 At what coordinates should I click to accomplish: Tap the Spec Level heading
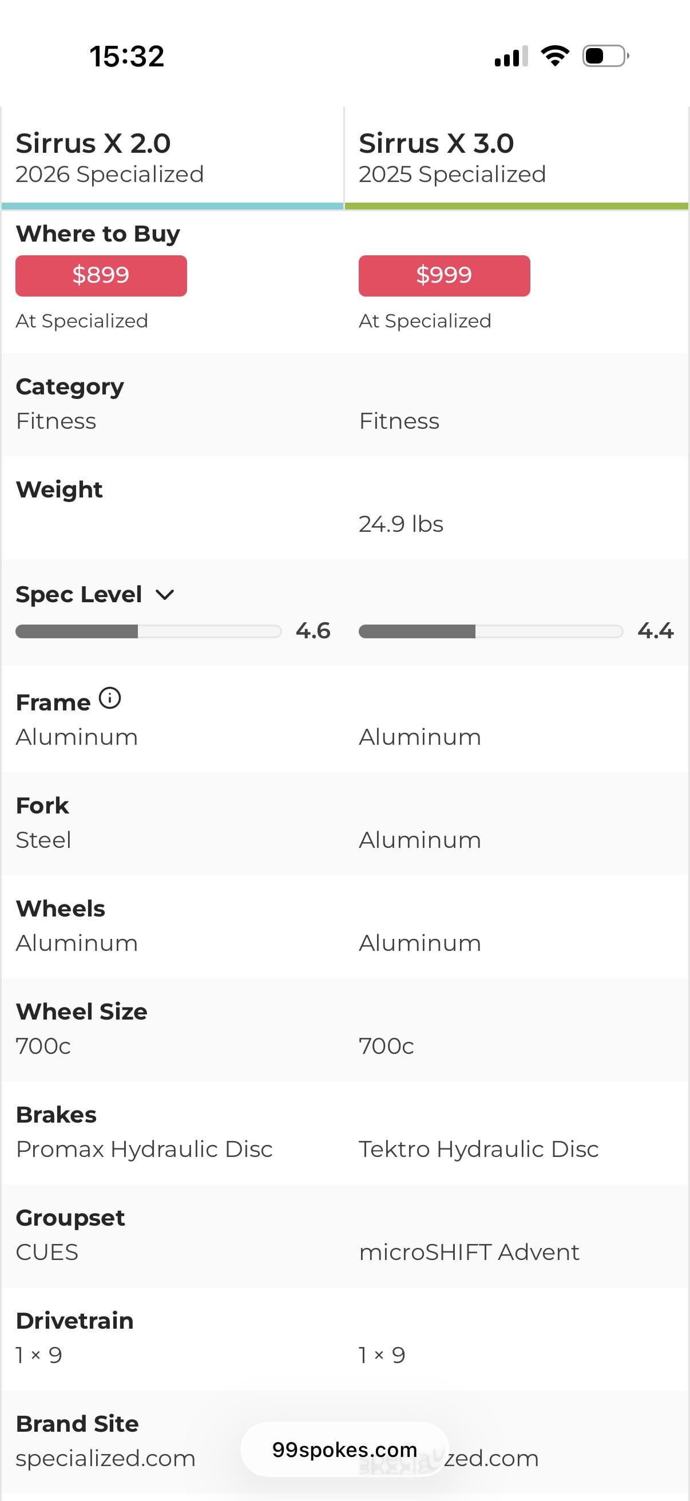78,594
